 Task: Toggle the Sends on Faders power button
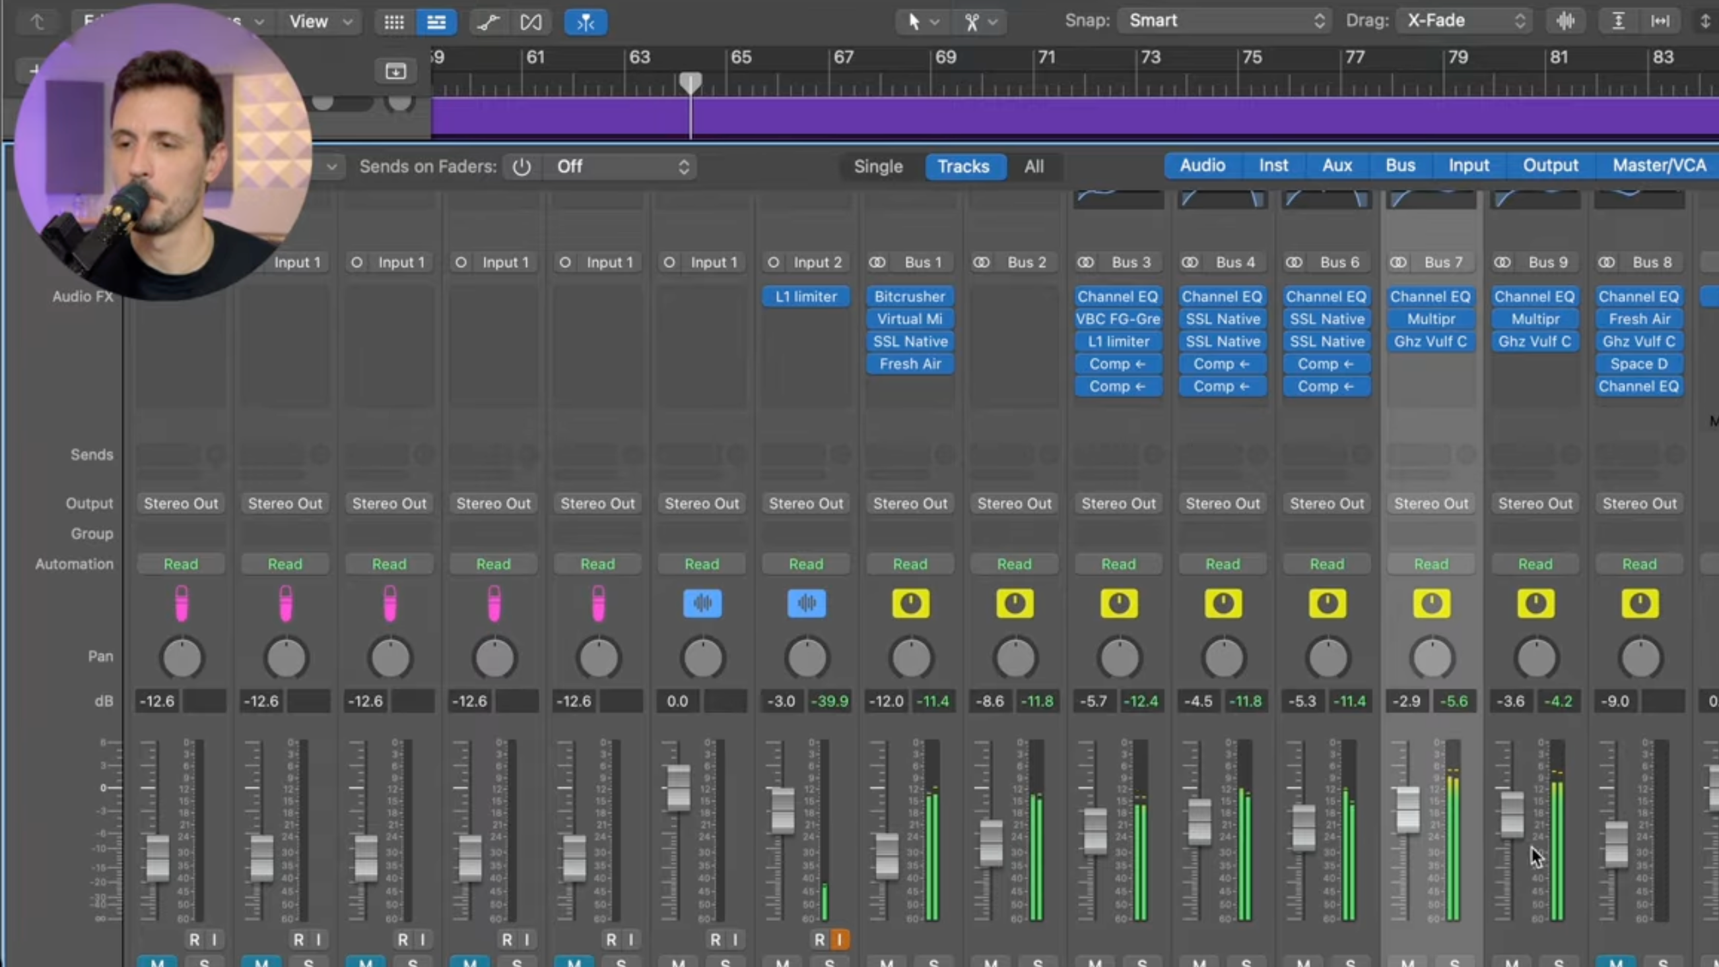(521, 167)
